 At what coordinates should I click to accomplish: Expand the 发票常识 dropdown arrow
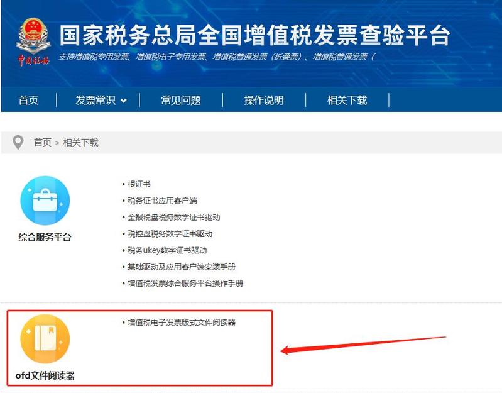click(124, 101)
